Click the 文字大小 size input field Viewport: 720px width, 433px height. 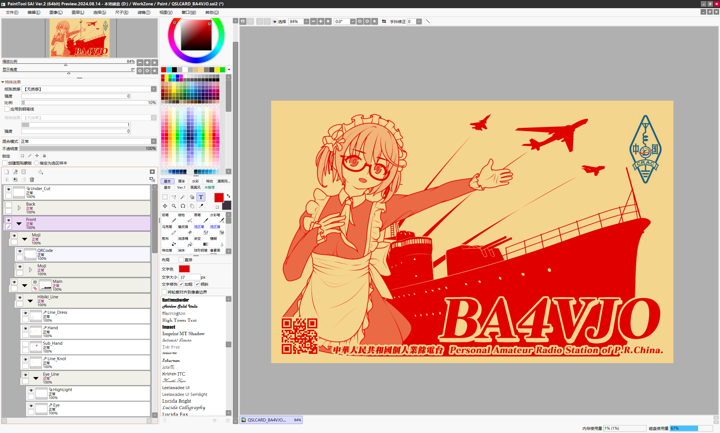[x=189, y=277]
